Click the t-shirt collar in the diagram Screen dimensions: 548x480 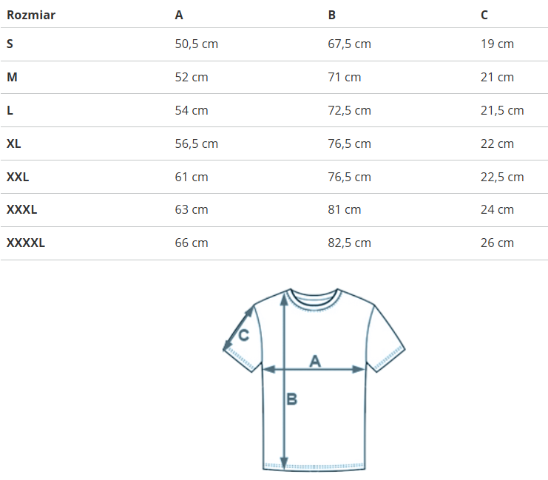click(x=314, y=299)
